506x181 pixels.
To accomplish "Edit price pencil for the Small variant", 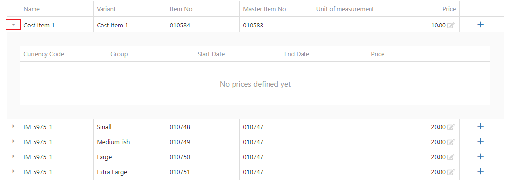I will (451, 127).
